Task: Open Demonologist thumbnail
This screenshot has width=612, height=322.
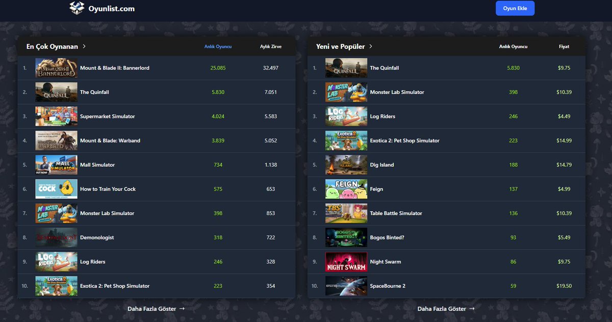Action: click(x=57, y=238)
